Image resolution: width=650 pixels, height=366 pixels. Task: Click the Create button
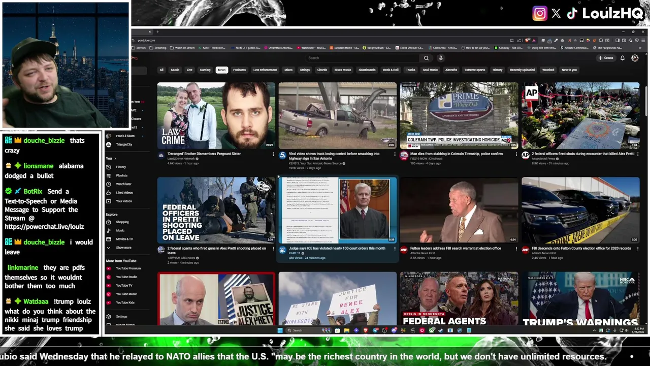[606, 58]
